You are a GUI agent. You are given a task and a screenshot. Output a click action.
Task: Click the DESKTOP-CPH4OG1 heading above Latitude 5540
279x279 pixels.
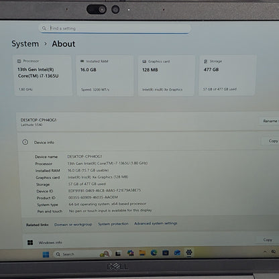tap(38, 120)
